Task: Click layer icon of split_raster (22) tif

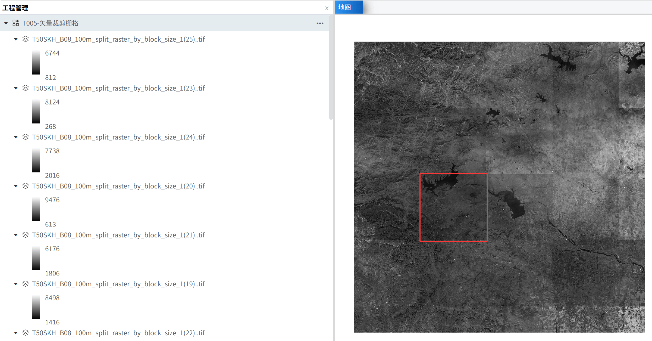Action: point(26,333)
